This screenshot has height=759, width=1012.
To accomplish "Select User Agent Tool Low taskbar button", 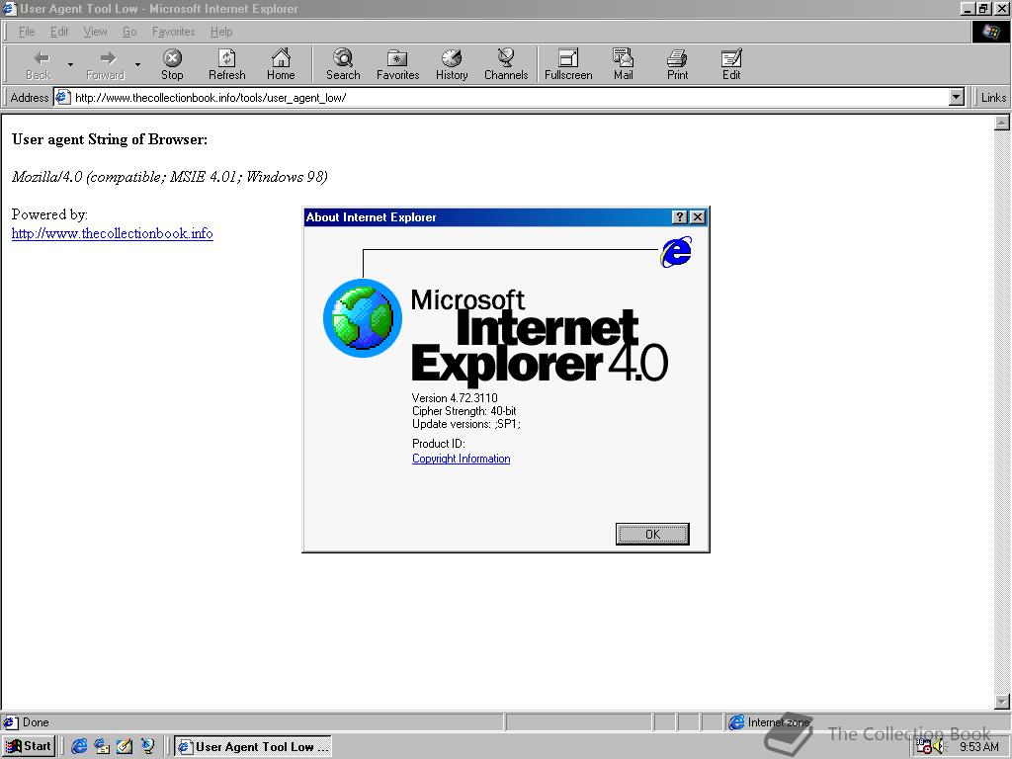I will point(253,746).
